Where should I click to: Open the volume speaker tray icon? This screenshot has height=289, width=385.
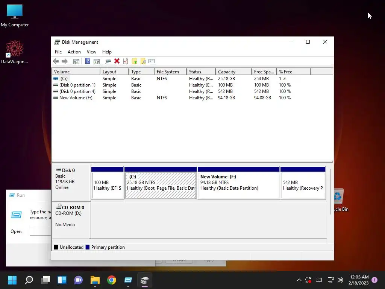pyautogui.click(x=340, y=280)
